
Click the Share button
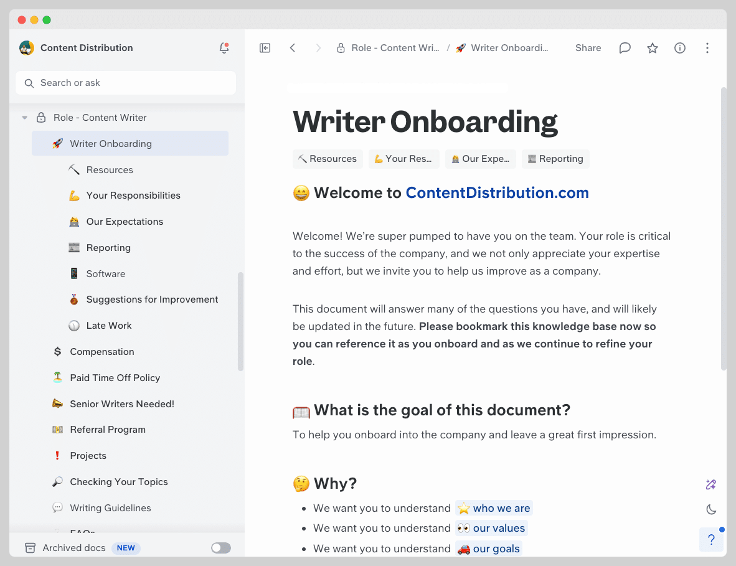tap(588, 48)
